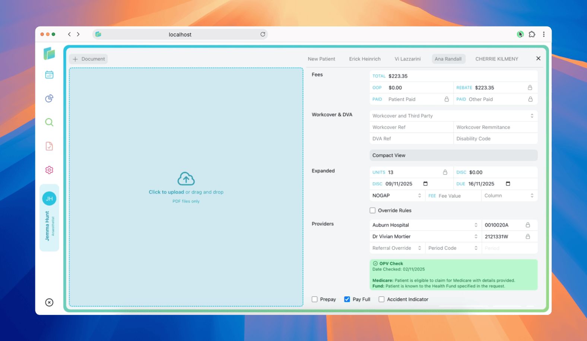Enable the Prepay checkbox
Image resolution: width=587 pixels, height=341 pixels.
click(315, 299)
